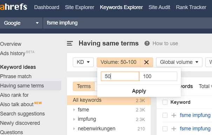Screen dimensions: 212x135
Task: Check the first fsme impfung row checkbox
Action: click(165, 115)
